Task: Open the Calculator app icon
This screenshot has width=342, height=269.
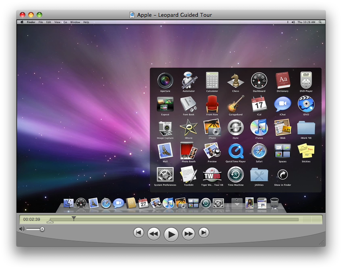Action: click(x=212, y=80)
